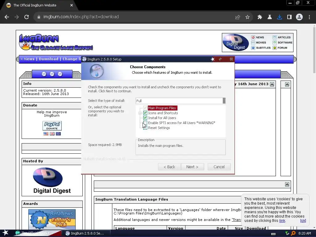Cancel the ImgBurn setup

pos(219,167)
